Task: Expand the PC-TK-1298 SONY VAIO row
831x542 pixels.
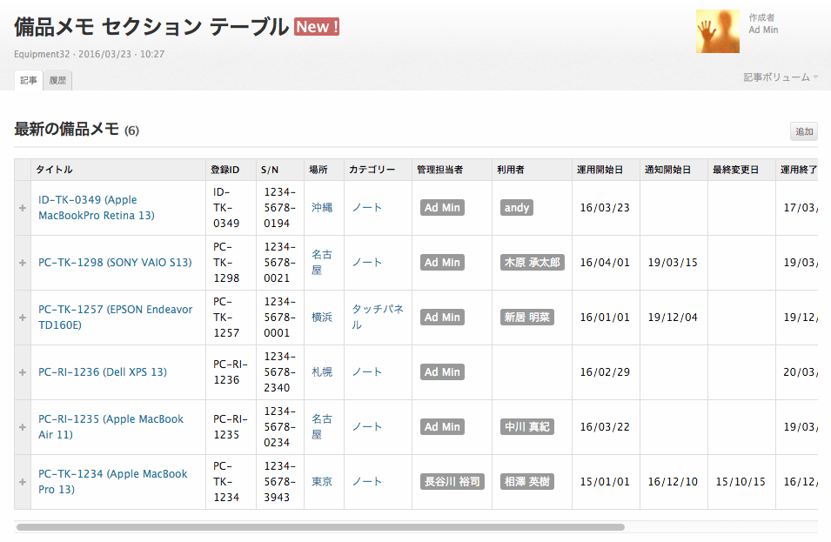Action: tap(23, 263)
